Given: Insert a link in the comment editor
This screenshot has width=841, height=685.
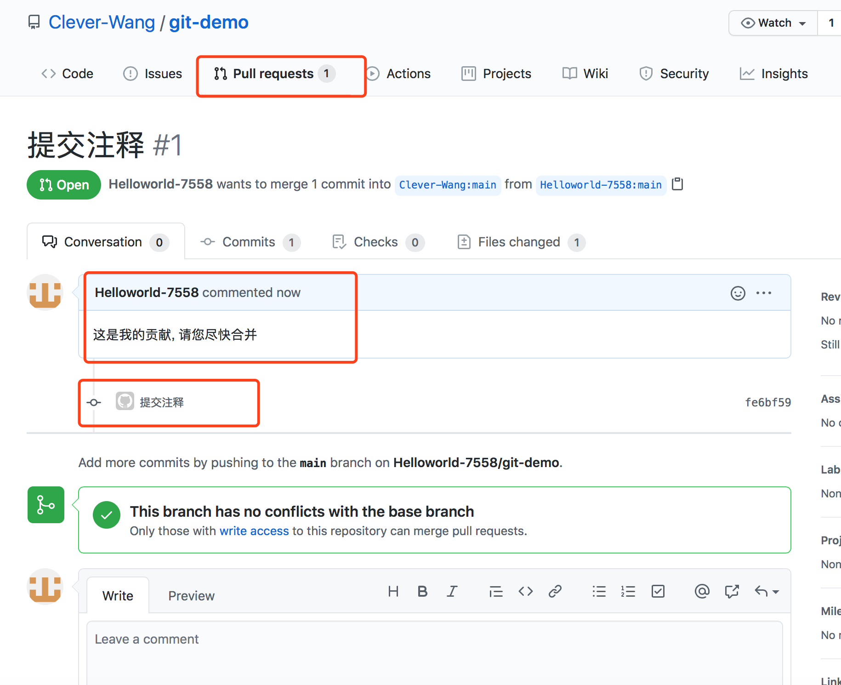Looking at the screenshot, I should pos(555,591).
